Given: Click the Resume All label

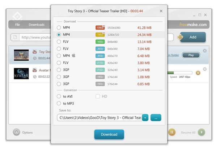Looking at the screenshot, I should tap(188, 132).
